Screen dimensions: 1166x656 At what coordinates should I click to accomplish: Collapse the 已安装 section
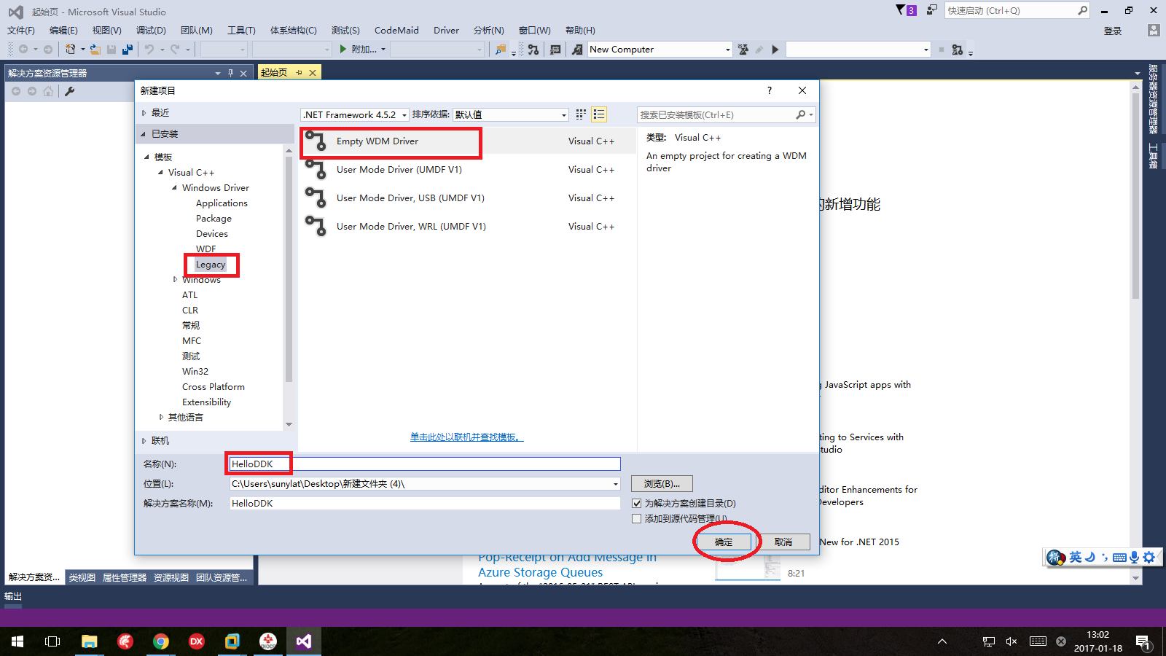144,134
